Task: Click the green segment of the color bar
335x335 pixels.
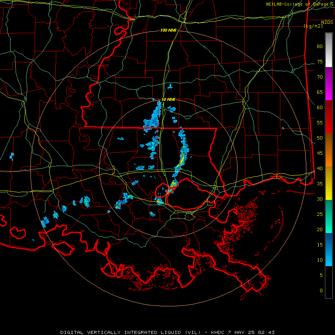Action: pyautogui.click(x=329, y=216)
